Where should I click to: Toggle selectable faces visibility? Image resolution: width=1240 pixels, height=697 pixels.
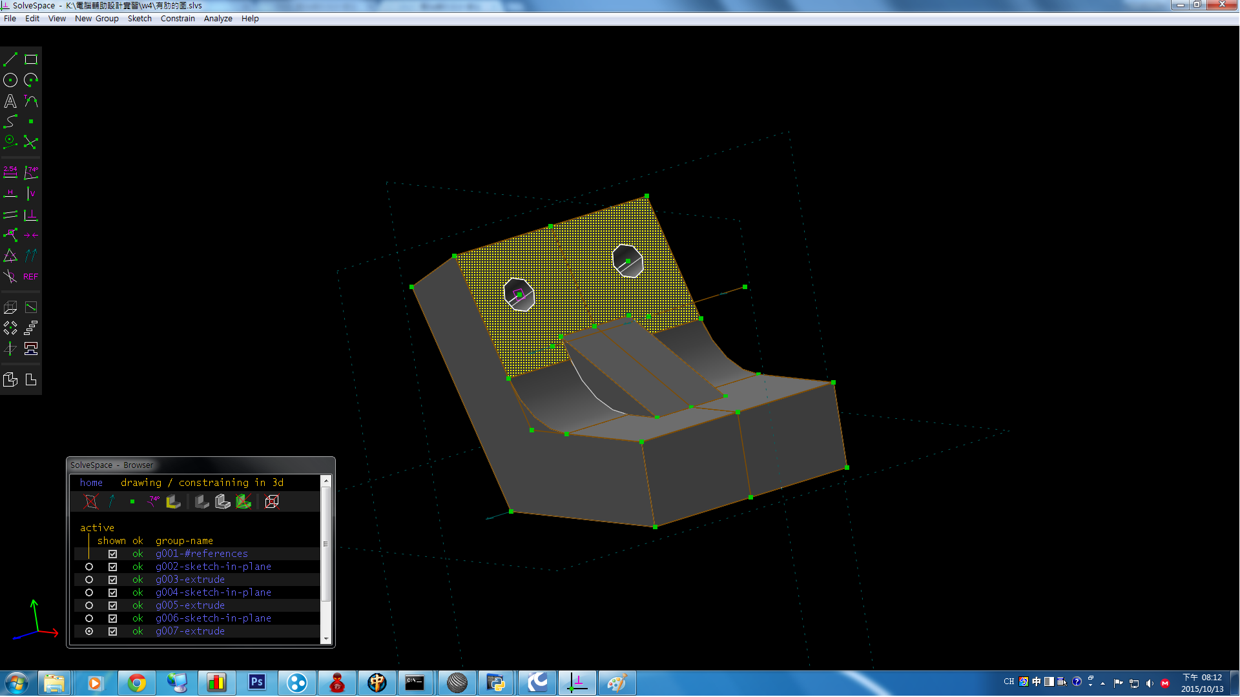point(173,501)
